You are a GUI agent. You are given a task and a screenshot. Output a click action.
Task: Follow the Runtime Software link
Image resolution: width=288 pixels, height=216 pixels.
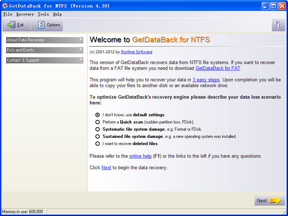136,52
